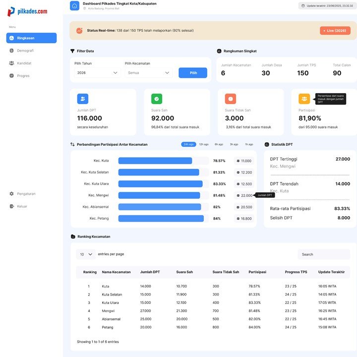
Task: Click the Kec. Mengwi participation bar
Action: [x=159, y=195]
